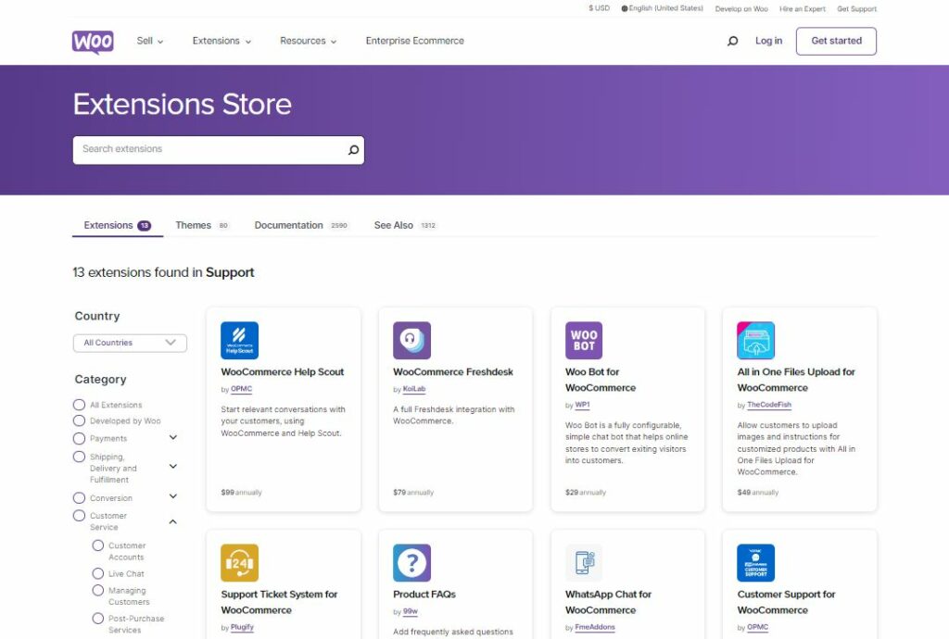
Task: Open the WooCommerce Freshdesk icon
Action: point(411,341)
